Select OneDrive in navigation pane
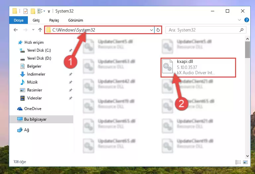Screen dimensions: 255x174 click(x=33, y=109)
